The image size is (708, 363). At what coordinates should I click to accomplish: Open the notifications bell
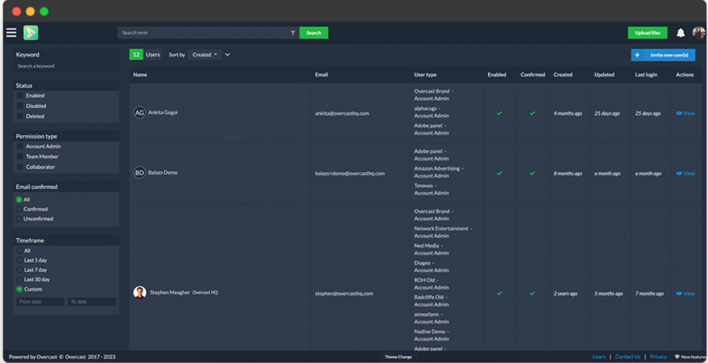(680, 33)
